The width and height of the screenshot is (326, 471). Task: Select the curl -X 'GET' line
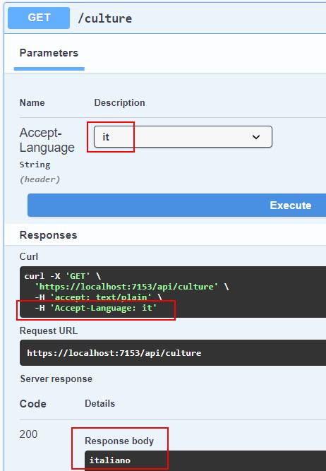tap(62, 276)
